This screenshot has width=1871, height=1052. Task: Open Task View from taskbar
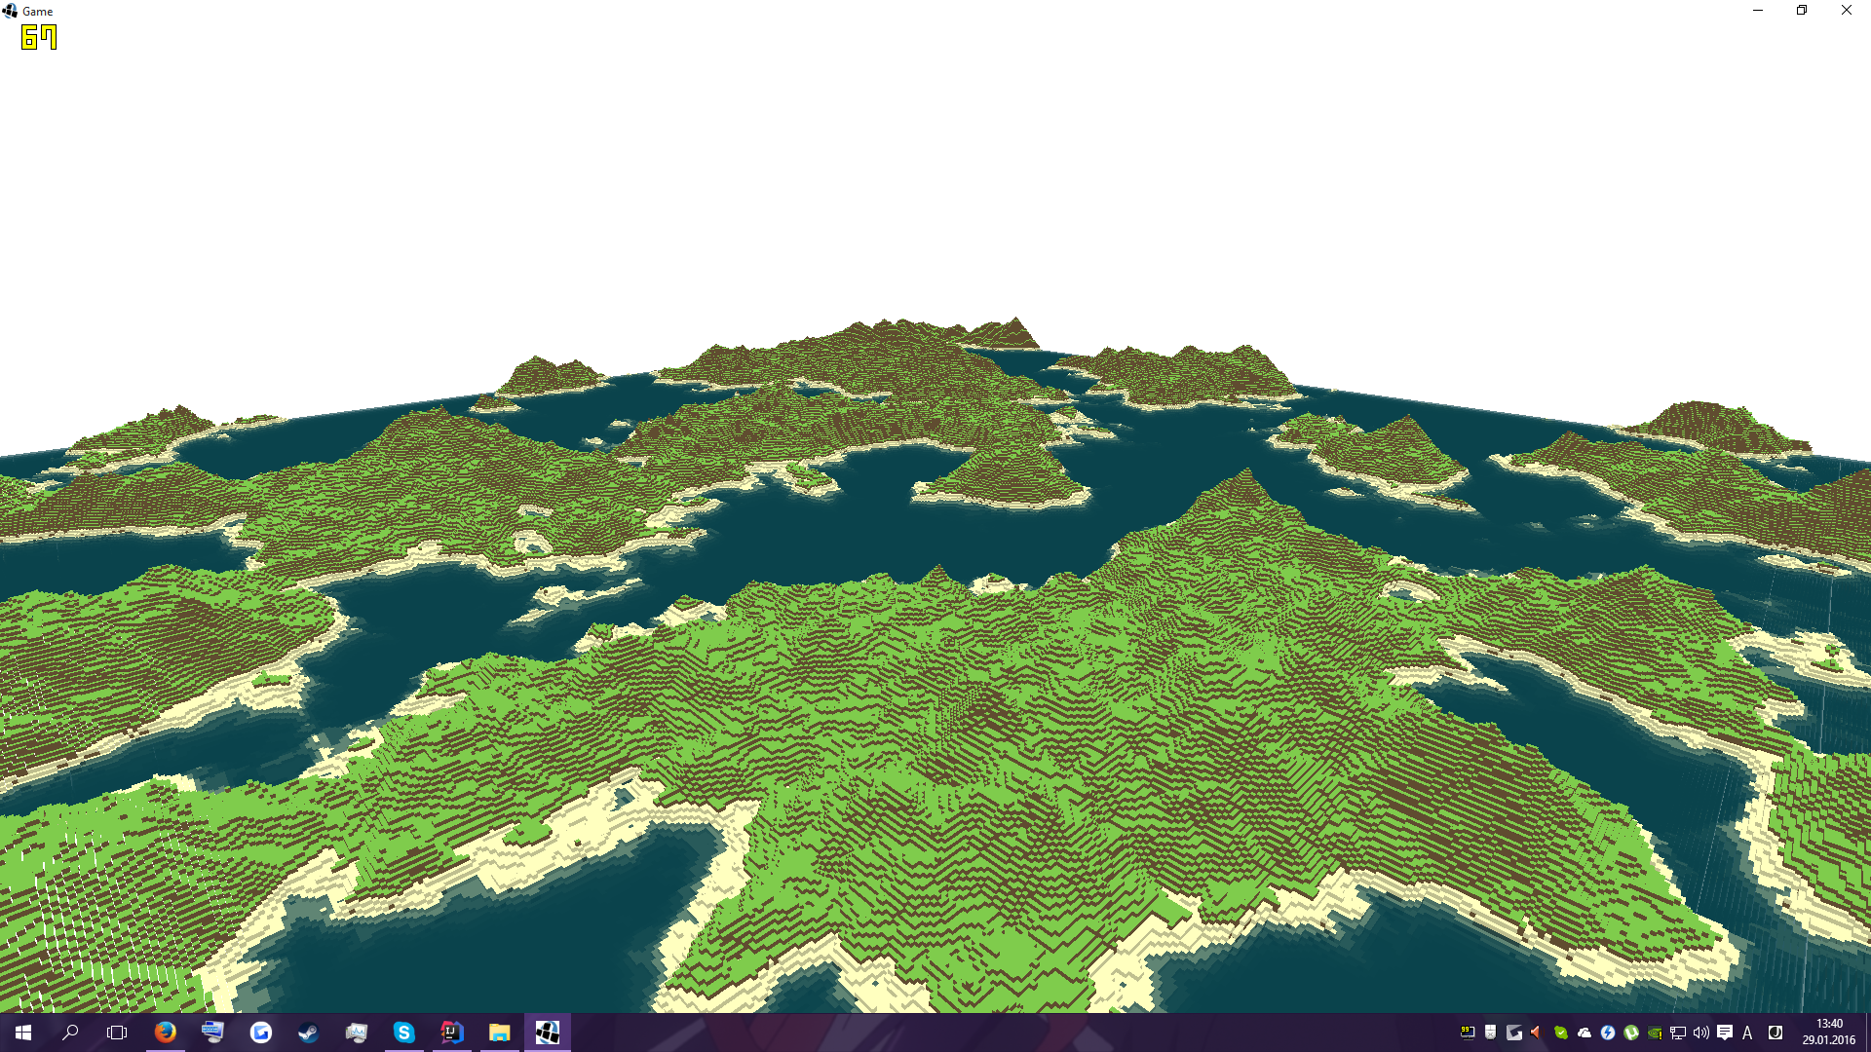(117, 1033)
